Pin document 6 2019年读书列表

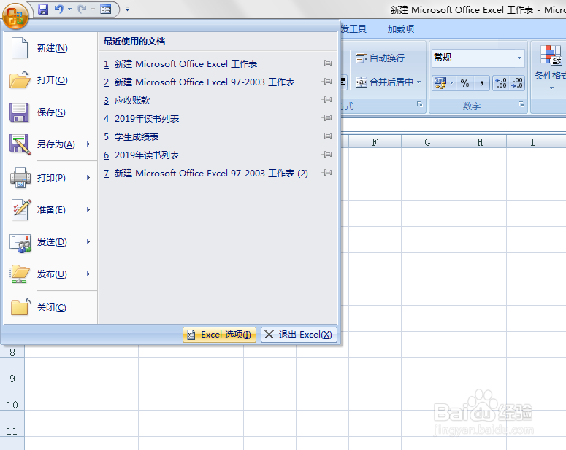(x=326, y=155)
